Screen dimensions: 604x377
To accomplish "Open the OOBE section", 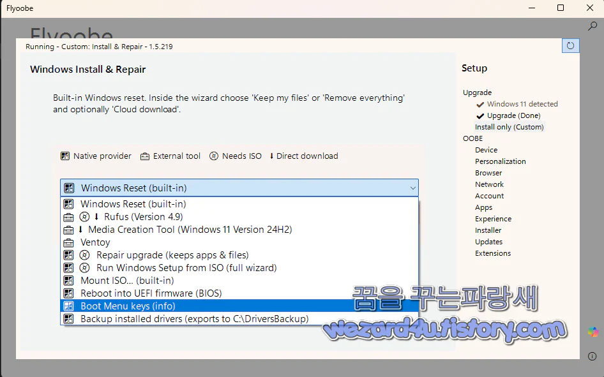I will (x=472, y=138).
